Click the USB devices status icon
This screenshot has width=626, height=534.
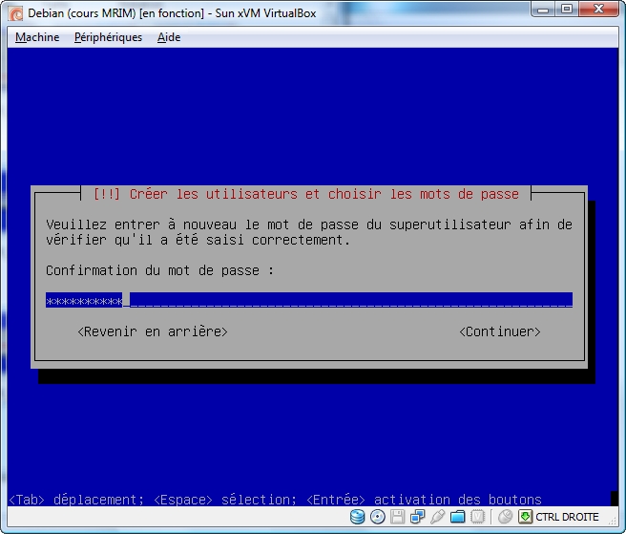(x=438, y=517)
